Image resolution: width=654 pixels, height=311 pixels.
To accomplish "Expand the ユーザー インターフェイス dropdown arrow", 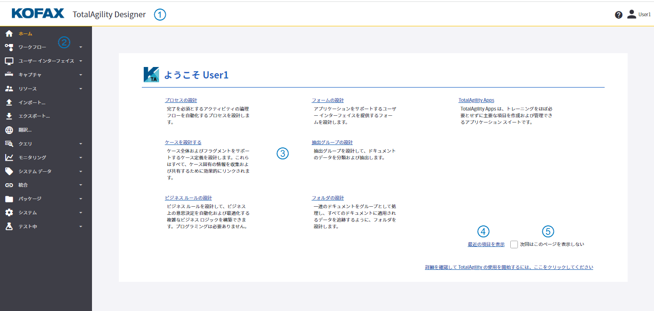I will click(x=81, y=61).
